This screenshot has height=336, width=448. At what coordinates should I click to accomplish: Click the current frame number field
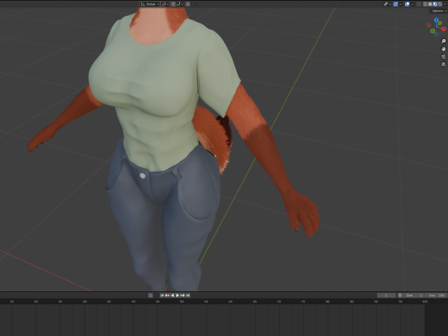coord(386,295)
